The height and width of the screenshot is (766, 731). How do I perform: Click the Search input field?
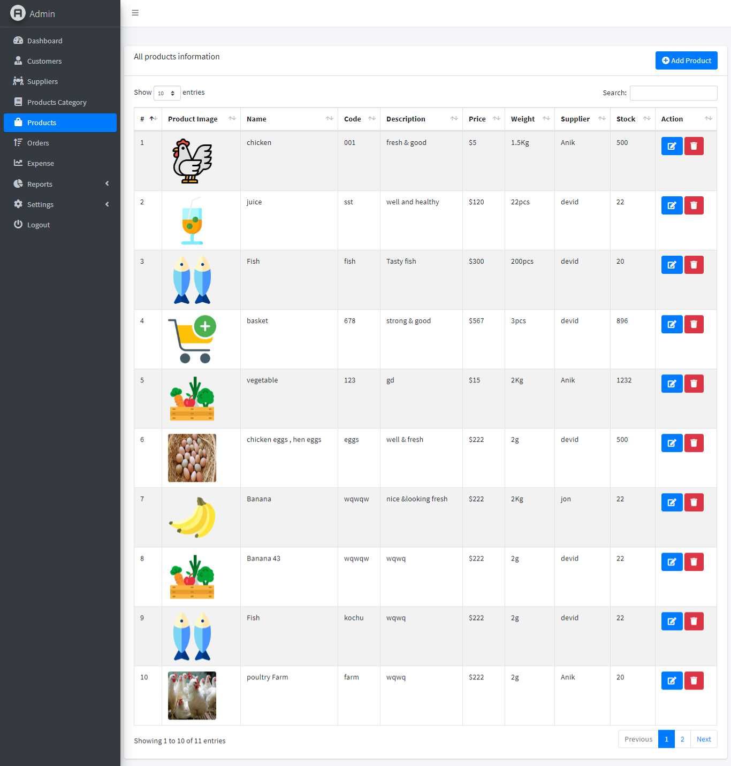[673, 93]
